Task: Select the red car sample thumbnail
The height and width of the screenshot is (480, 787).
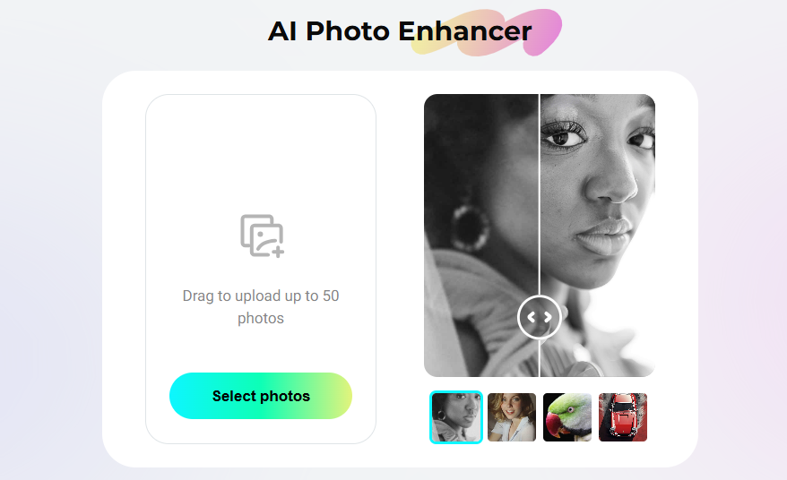Action: tap(623, 417)
